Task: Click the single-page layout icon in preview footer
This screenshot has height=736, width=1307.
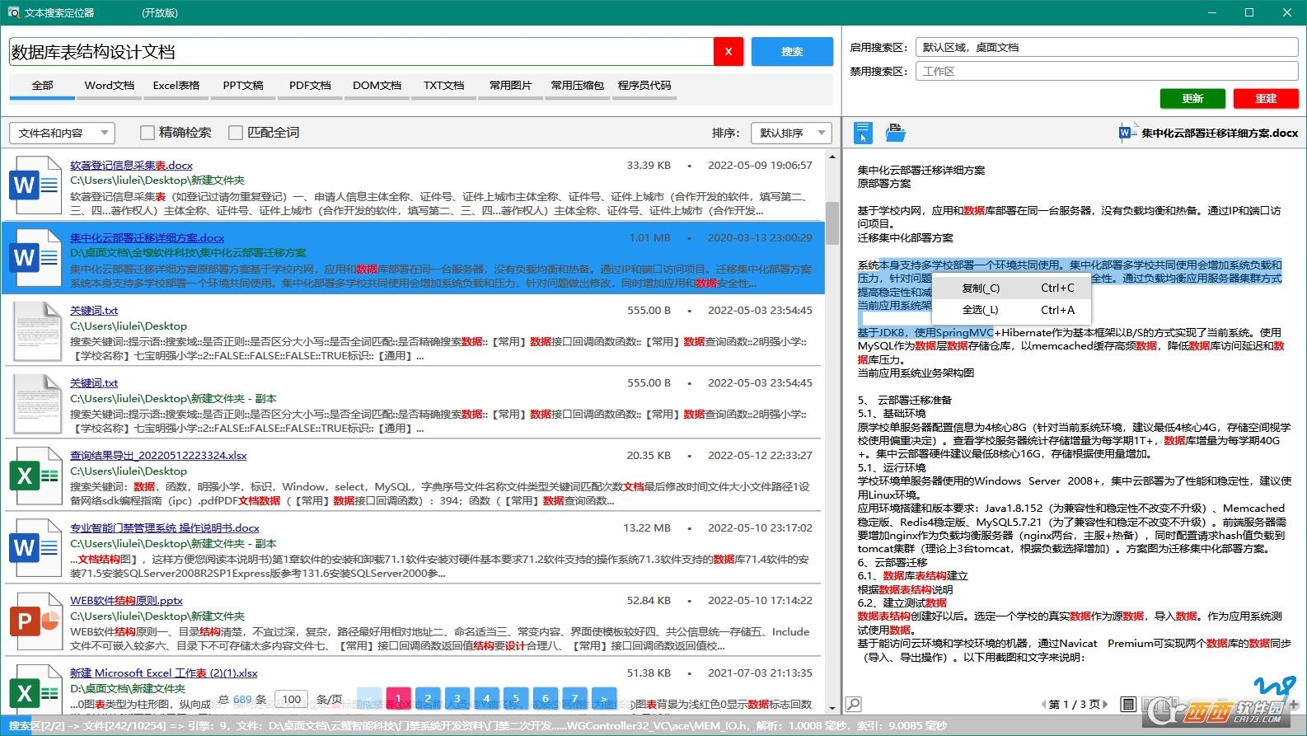Action: [x=1128, y=704]
